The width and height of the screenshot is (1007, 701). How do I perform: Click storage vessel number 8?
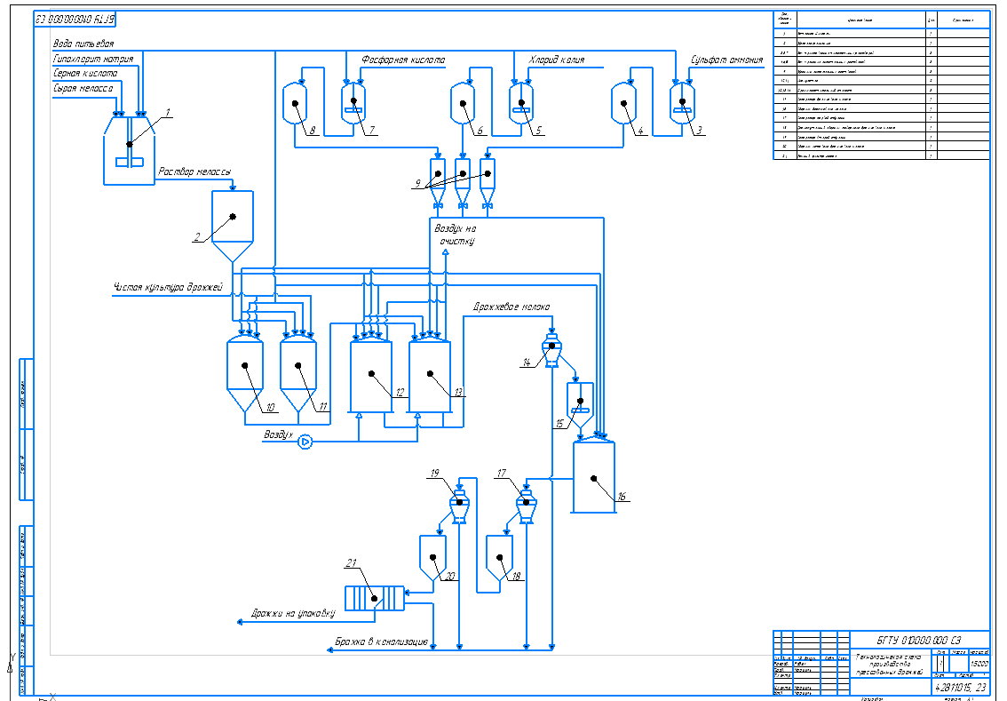pos(295,101)
